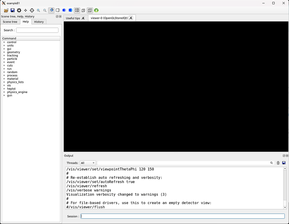Expand the gun command tree entry
Viewport: 289px width, 224px height.
point(4,95)
